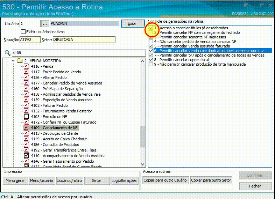Screen dimensions: 275x199
Task: Click the routine search field containing 4109
Action: [79, 53]
